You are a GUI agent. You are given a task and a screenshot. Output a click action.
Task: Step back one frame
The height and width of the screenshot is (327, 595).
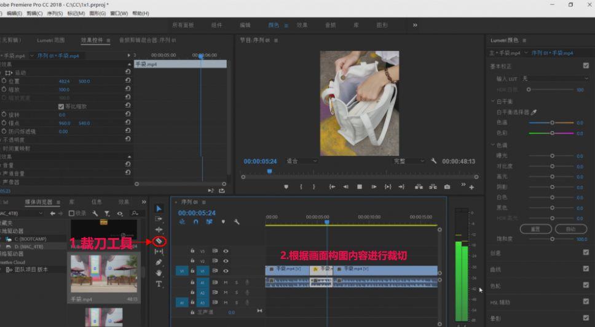pyautogui.click(x=345, y=187)
